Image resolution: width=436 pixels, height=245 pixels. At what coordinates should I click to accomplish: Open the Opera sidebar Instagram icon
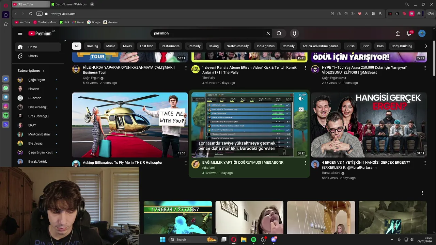point(5,107)
